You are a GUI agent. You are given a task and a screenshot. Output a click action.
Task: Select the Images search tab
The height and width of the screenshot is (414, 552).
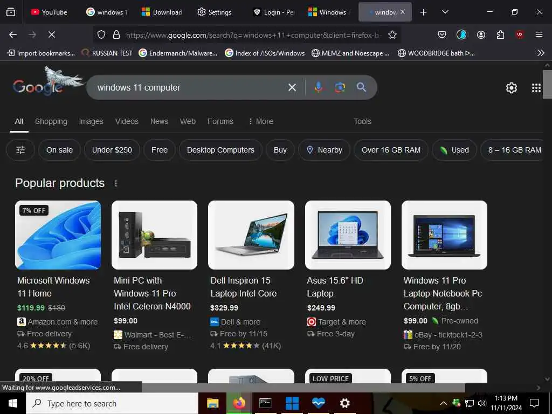(x=91, y=121)
